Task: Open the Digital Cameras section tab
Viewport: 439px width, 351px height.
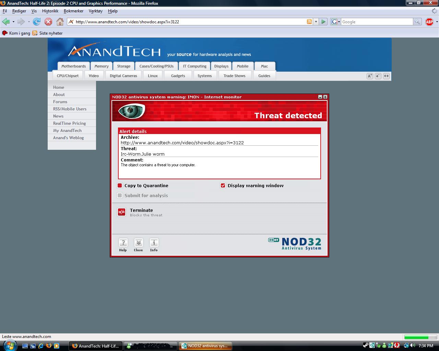Action: pos(123,76)
